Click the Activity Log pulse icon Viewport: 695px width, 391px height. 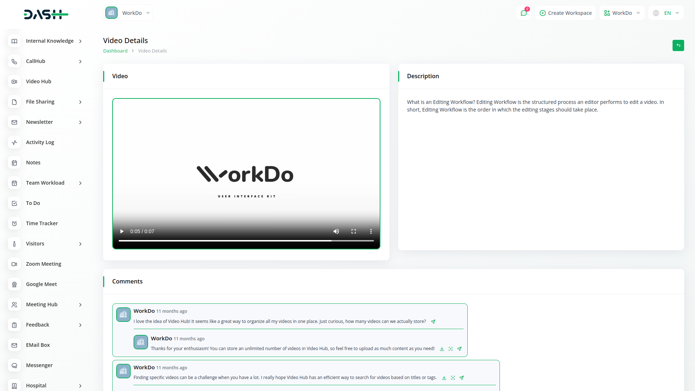click(14, 143)
